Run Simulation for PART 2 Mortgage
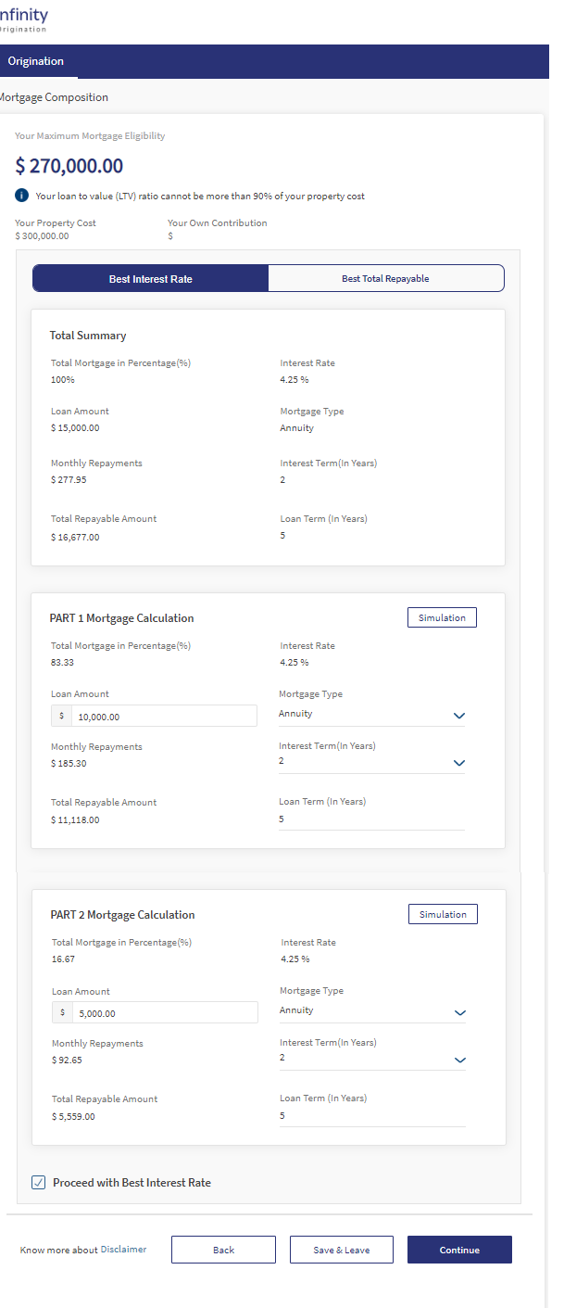564x1308 pixels. [443, 914]
